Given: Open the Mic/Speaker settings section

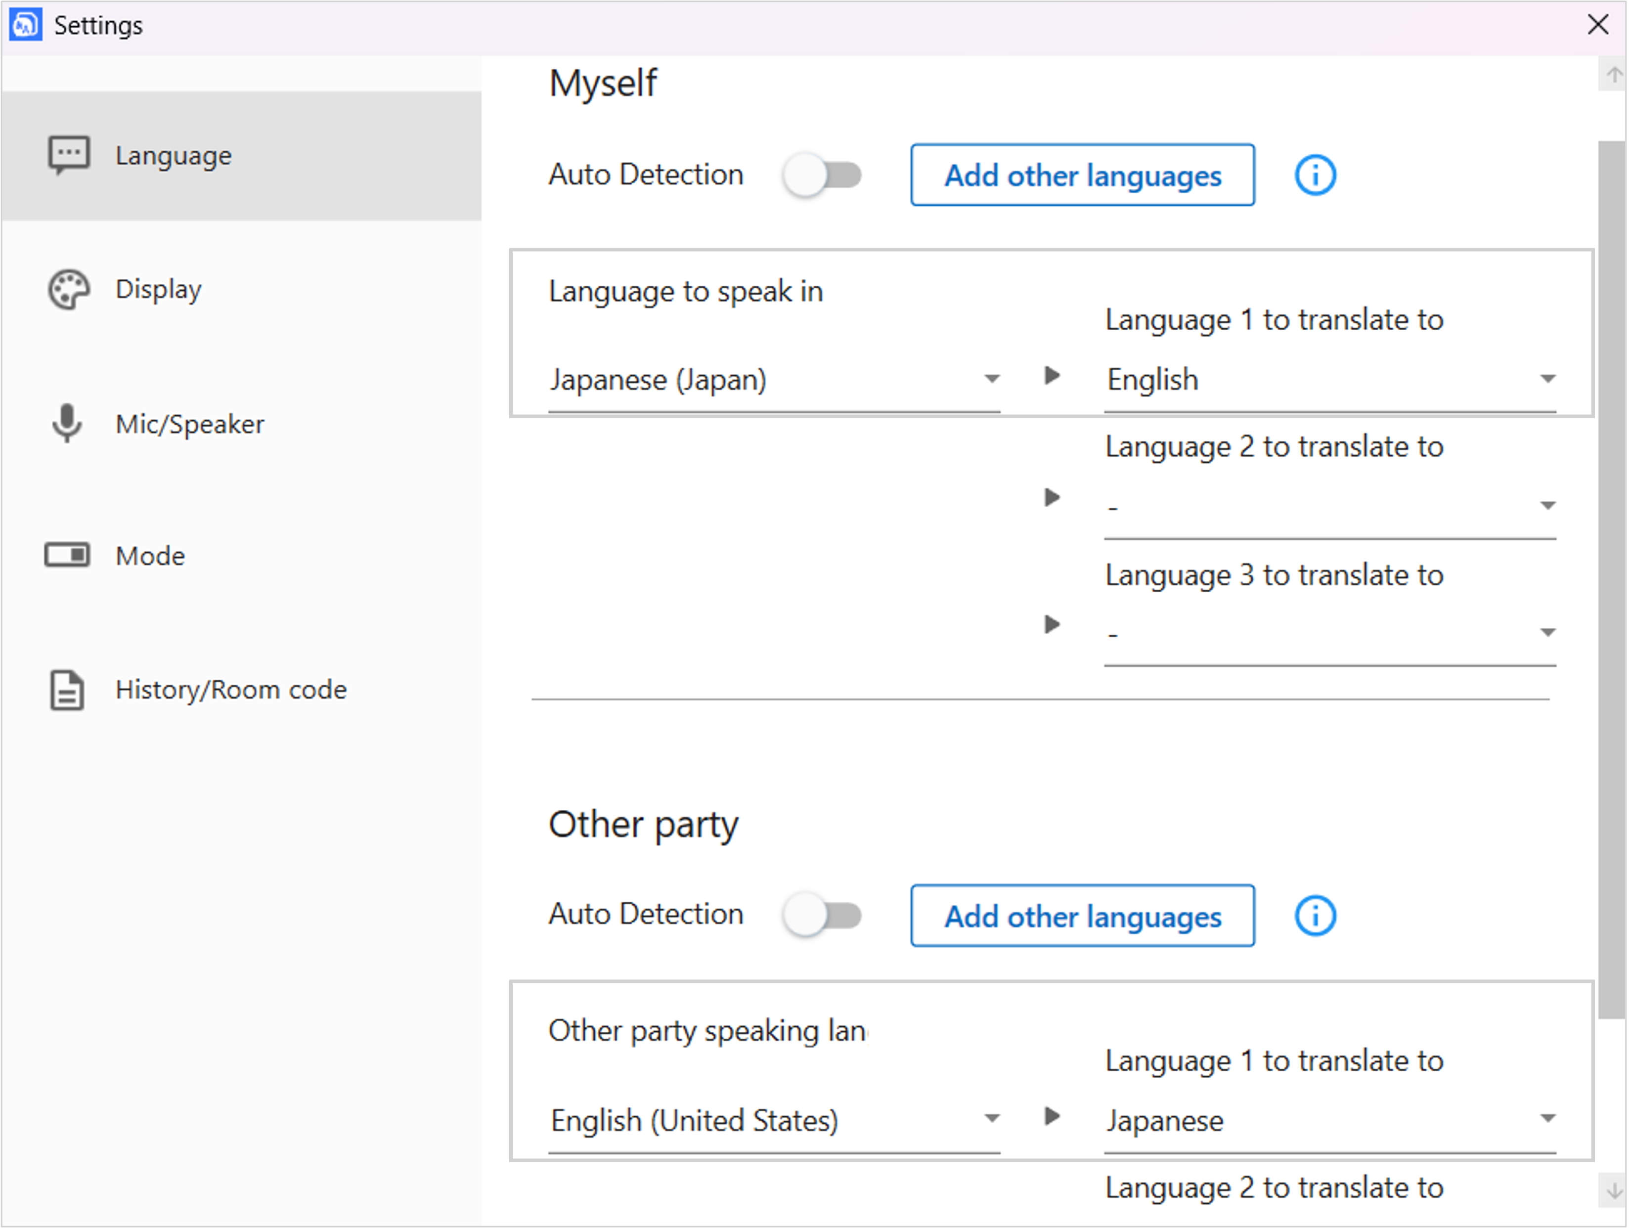Looking at the screenshot, I should click(242, 424).
